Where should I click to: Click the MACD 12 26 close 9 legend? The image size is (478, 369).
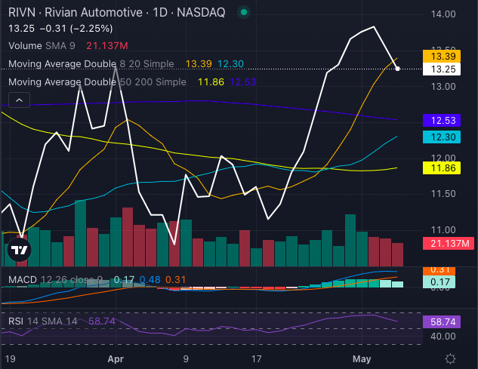[x=55, y=279]
